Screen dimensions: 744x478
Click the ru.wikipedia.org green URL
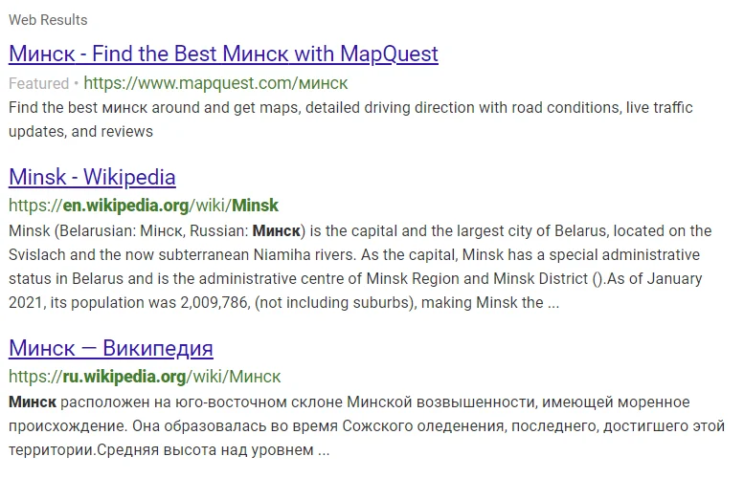[144, 376]
